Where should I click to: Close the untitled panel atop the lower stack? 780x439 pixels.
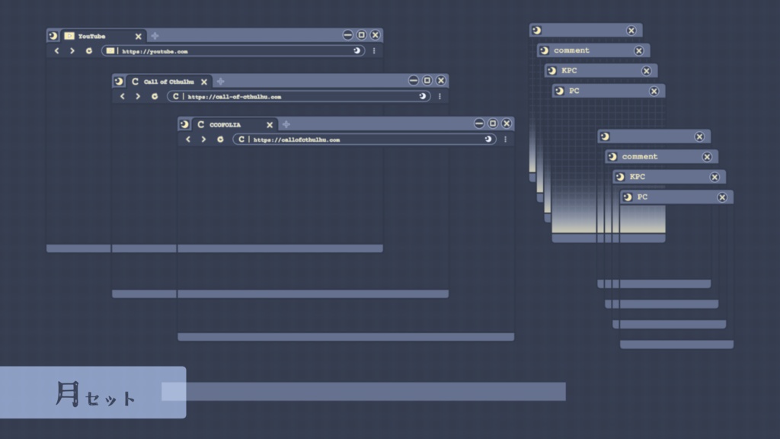click(699, 137)
